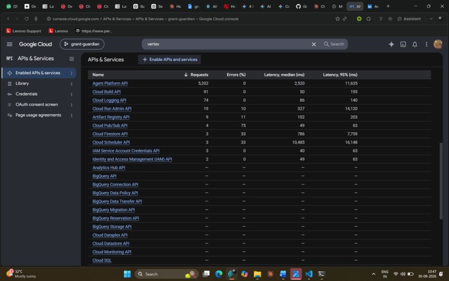
Task: Click the APIs table vertical scrollbar
Action: (441, 181)
